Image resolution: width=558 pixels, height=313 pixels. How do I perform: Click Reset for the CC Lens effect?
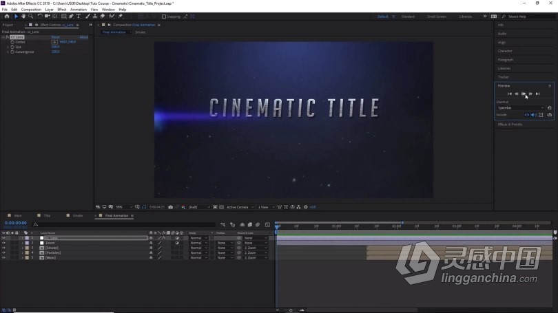56,37
